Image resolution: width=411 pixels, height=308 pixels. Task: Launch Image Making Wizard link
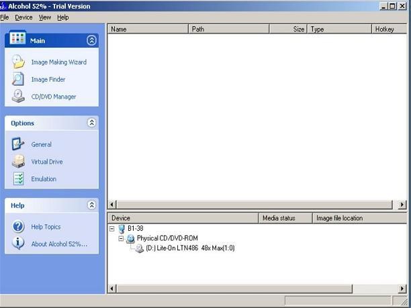tap(58, 62)
